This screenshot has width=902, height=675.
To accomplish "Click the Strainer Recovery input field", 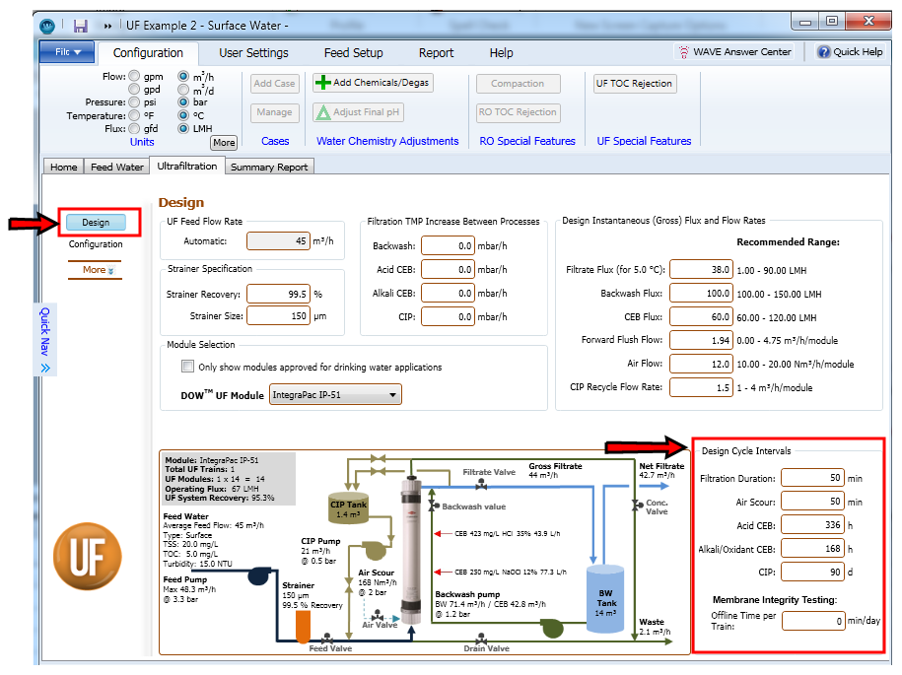I will (x=278, y=294).
